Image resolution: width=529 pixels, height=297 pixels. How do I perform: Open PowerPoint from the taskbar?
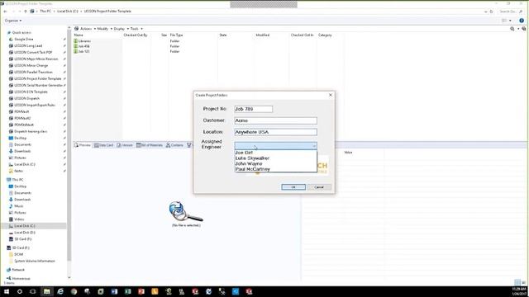tap(141, 291)
